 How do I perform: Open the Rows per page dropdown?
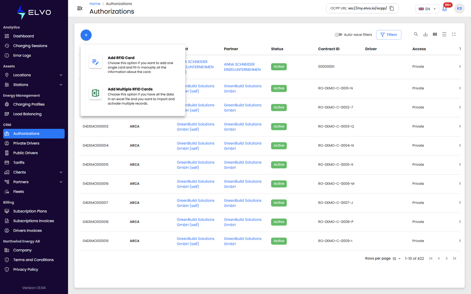coord(396,259)
